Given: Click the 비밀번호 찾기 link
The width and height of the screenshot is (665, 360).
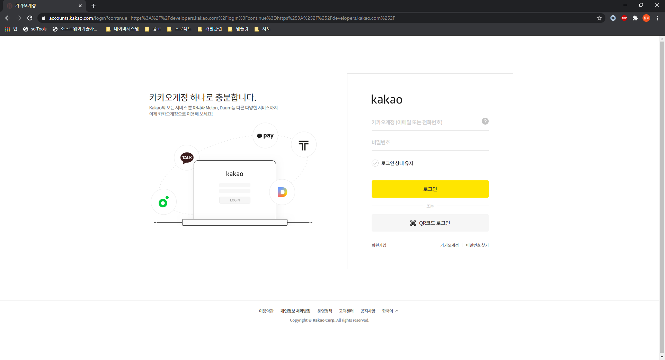Looking at the screenshot, I should (477, 245).
